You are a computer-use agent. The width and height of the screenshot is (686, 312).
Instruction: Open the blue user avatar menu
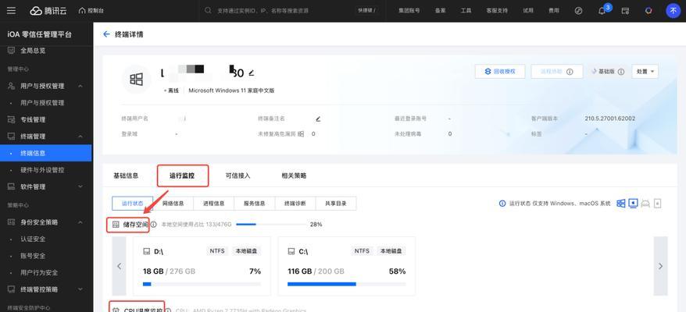[673, 11]
